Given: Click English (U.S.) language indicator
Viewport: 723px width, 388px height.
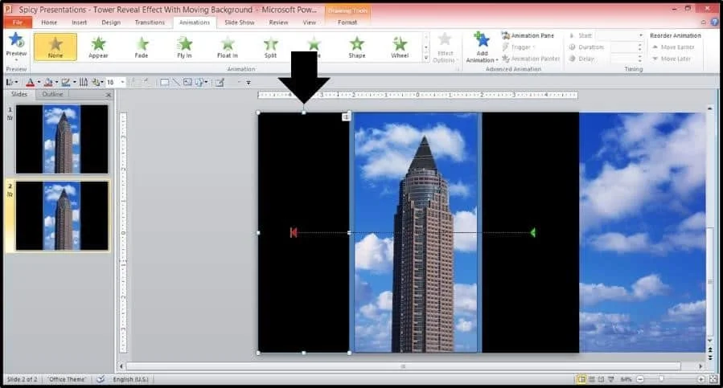Looking at the screenshot, I should 130,379.
